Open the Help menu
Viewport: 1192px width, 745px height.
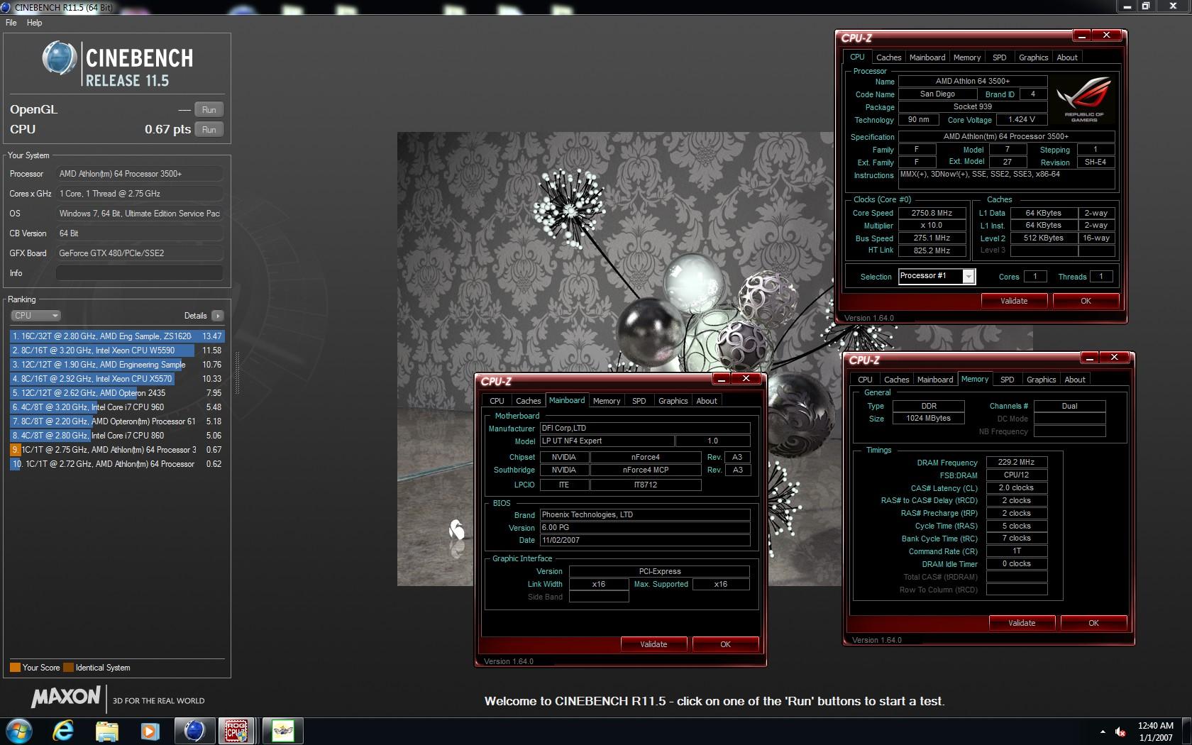coord(35,23)
